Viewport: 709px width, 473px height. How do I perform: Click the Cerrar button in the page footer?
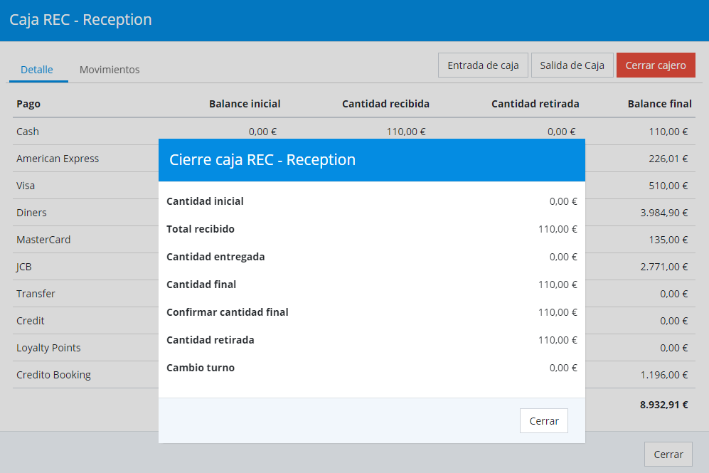coord(668,455)
